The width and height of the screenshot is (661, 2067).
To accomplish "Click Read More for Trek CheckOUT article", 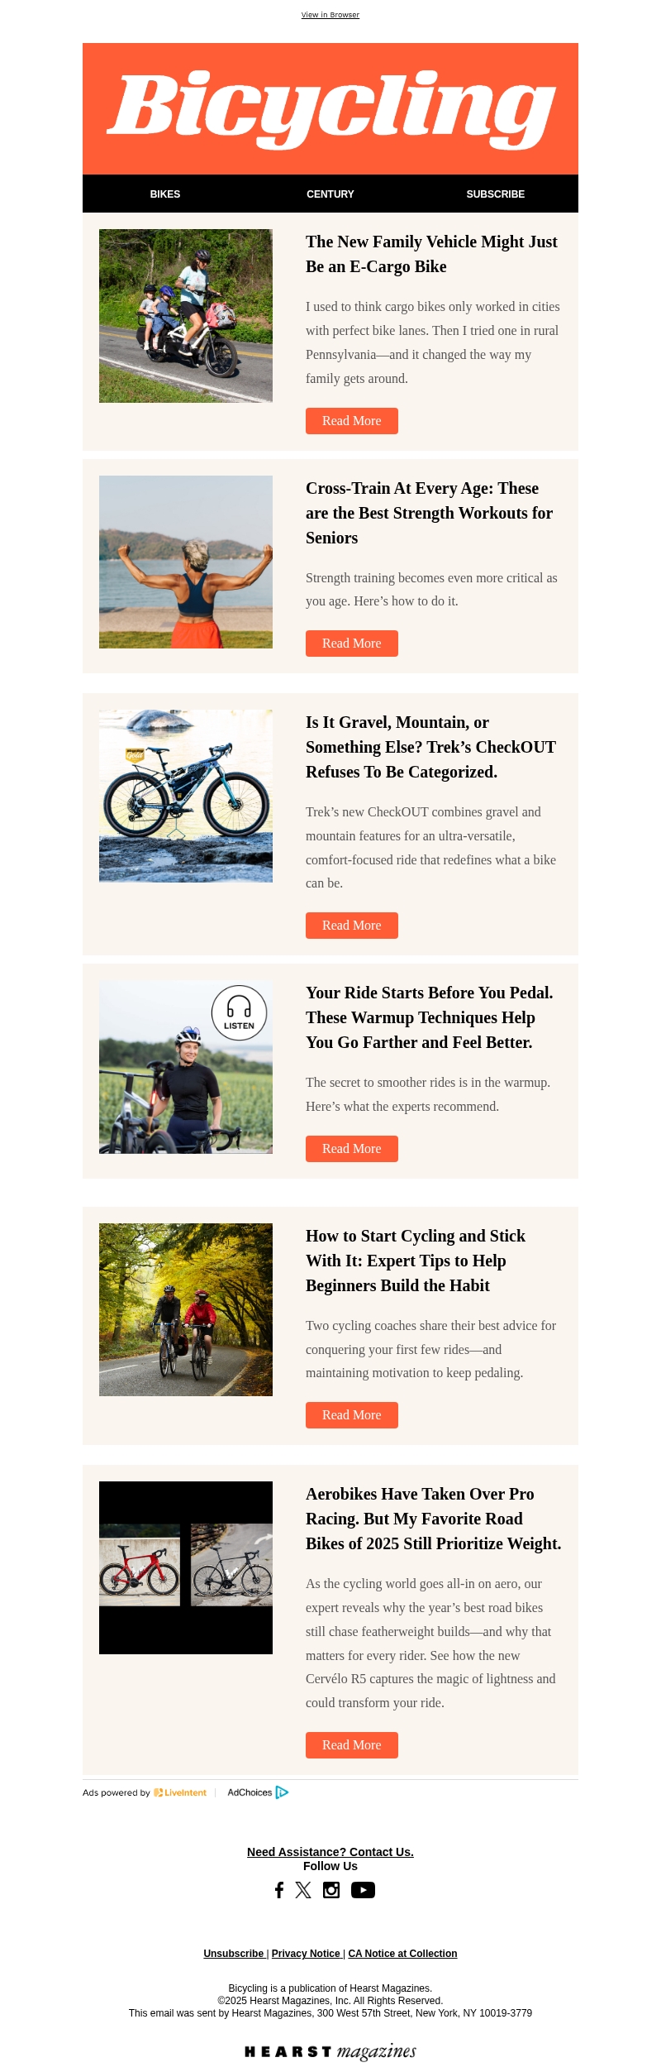I will coord(352,926).
